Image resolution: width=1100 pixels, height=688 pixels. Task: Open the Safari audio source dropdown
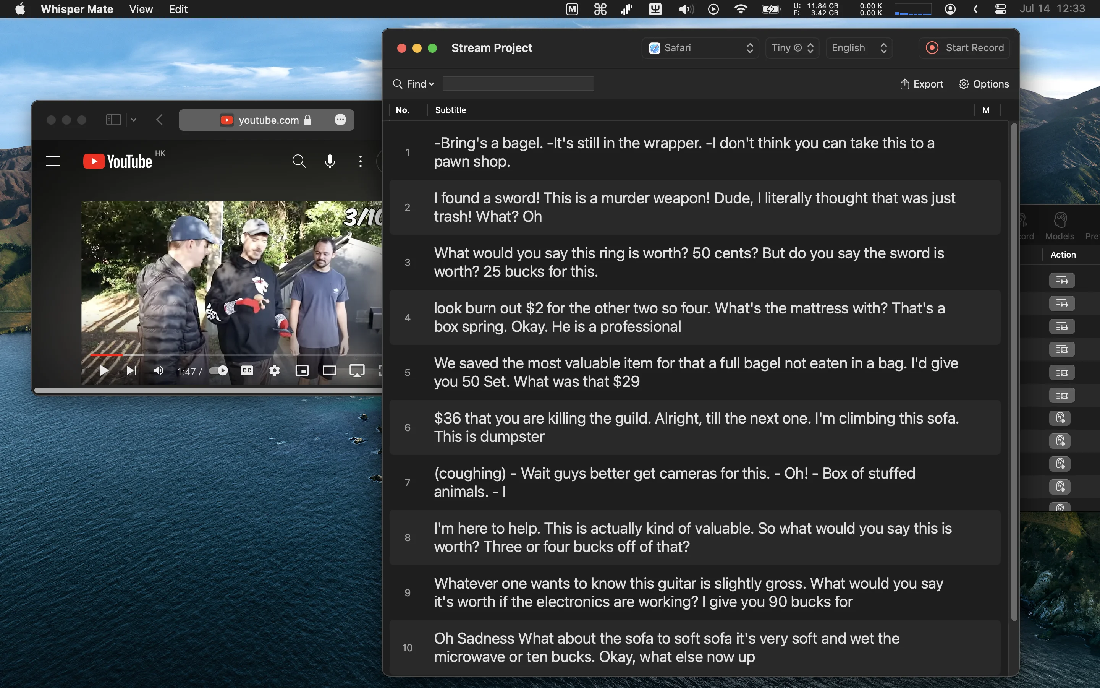pyautogui.click(x=700, y=48)
